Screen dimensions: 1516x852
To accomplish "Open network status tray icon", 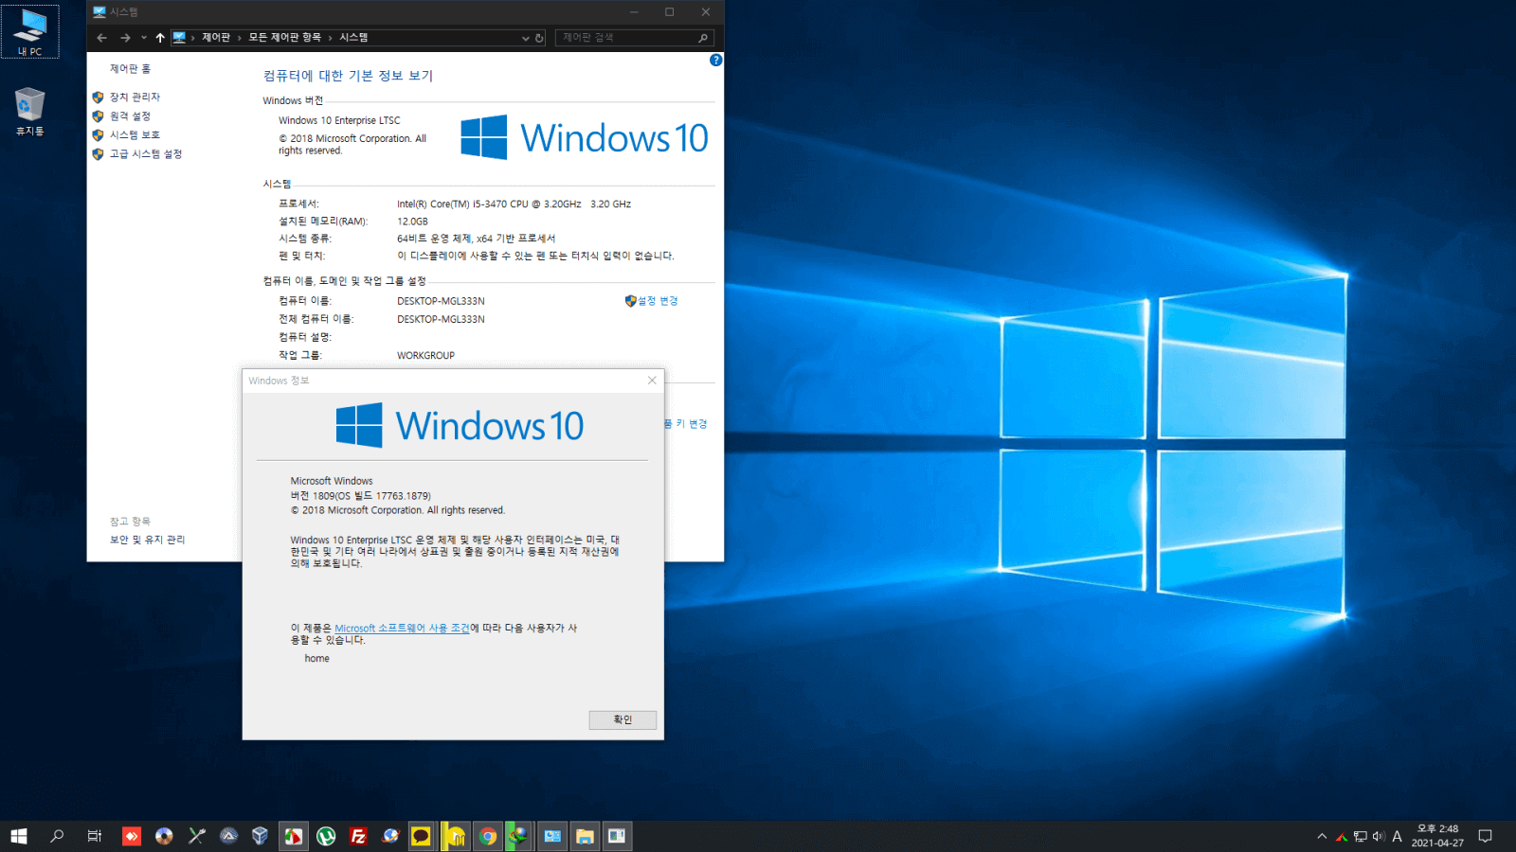I will [x=1360, y=836].
